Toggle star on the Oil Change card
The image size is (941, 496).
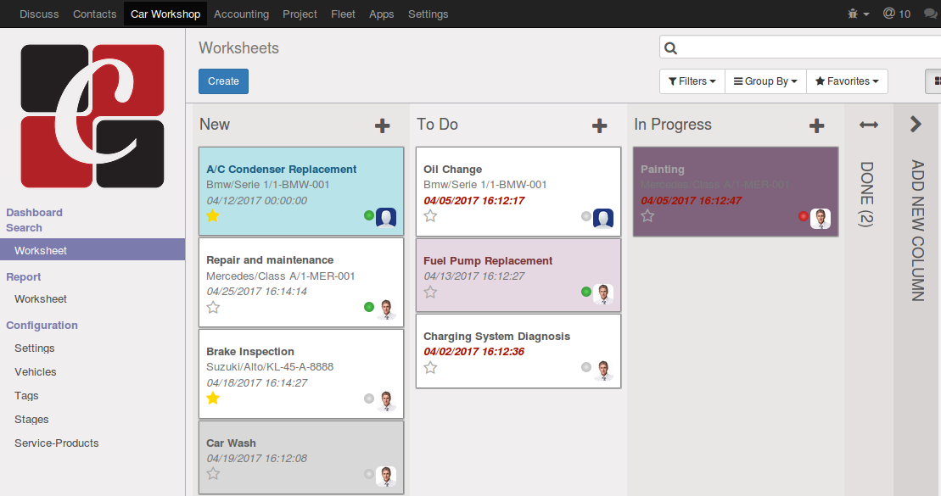430,216
